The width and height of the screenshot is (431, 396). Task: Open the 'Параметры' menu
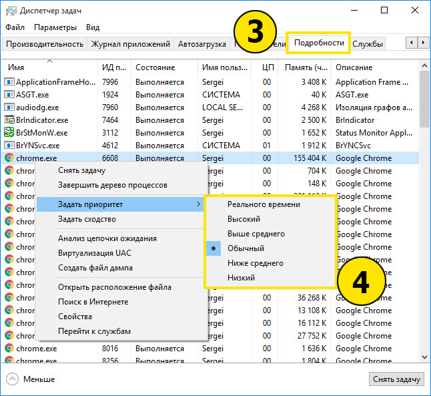click(55, 27)
